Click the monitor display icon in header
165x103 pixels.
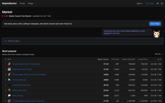(x=162, y=3)
